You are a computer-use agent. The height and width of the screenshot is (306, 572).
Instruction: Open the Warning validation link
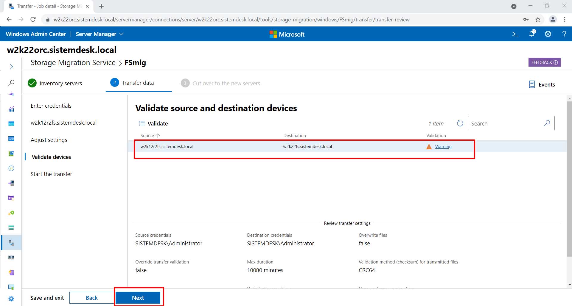click(443, 147)
